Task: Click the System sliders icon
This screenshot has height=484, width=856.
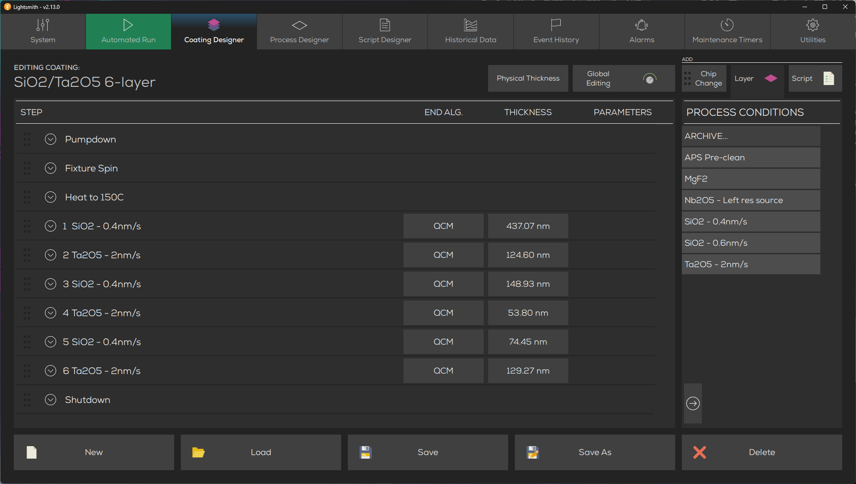Action: [x=43, y=25]
